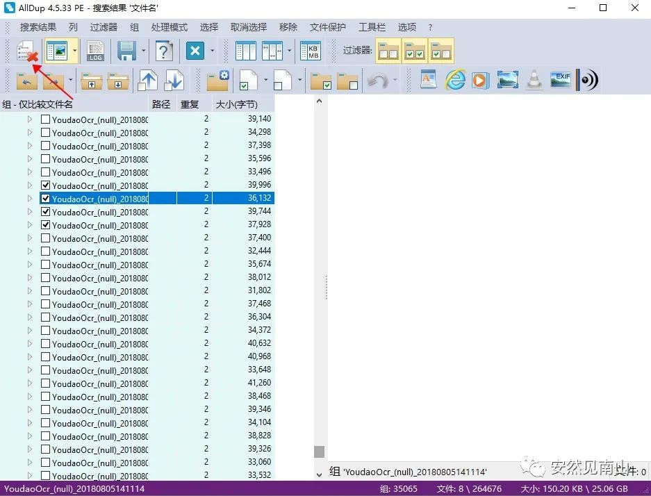Open the 处理模式 menu

(x=170, y=27)
